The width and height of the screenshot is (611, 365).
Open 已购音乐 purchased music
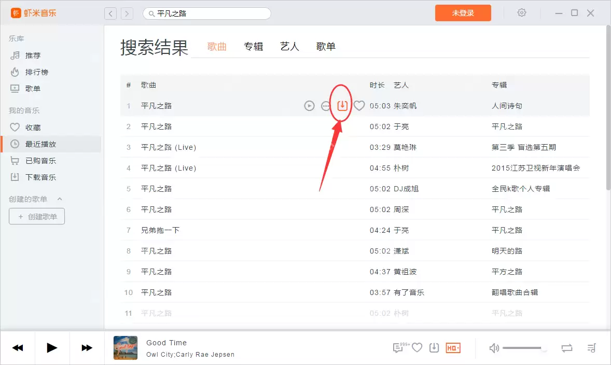(x=35, y=160)
